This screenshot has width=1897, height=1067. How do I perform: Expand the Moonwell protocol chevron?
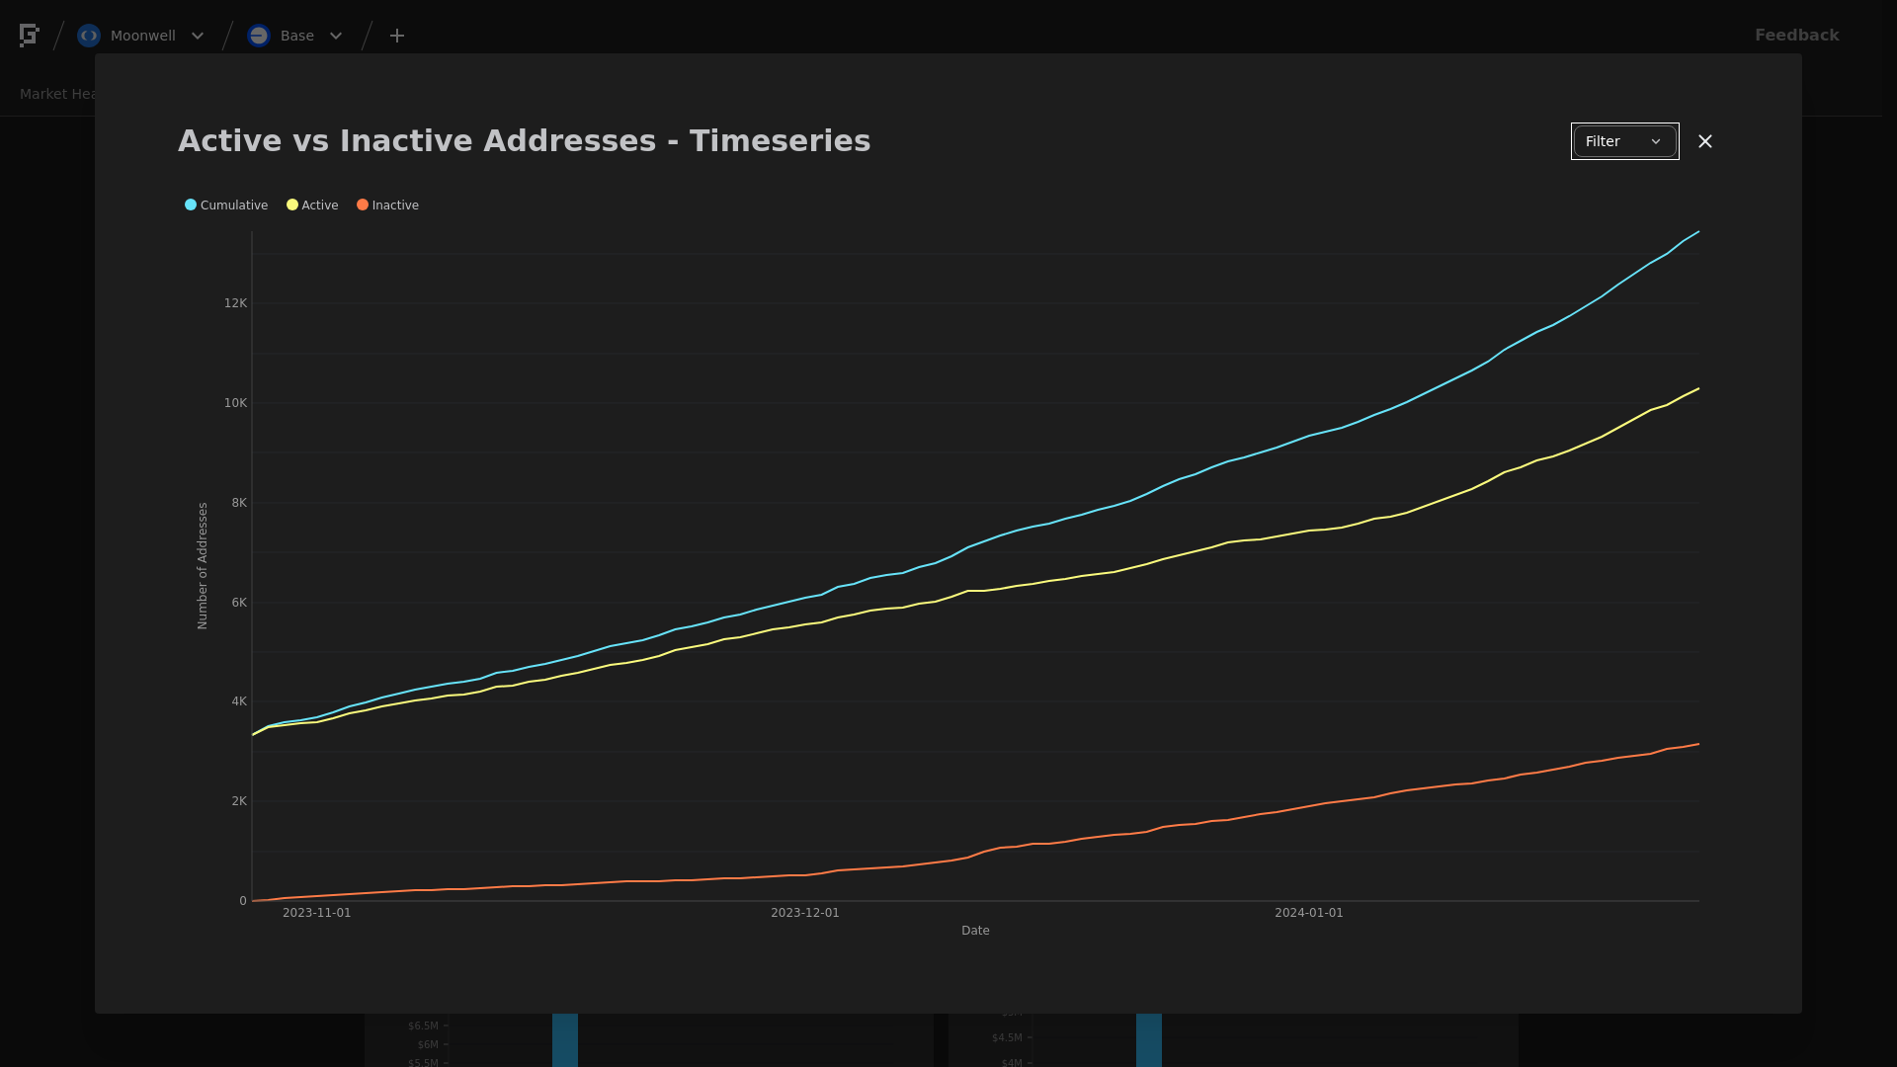(x=198, y=36)
